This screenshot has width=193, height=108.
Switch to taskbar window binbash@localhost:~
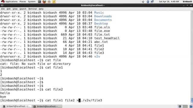[47, 106]
